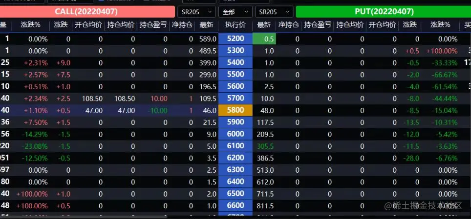Click the -15.04% PUT change value
Image resolution: width=471 pixels, height=219 pixels.
(445, 110)
